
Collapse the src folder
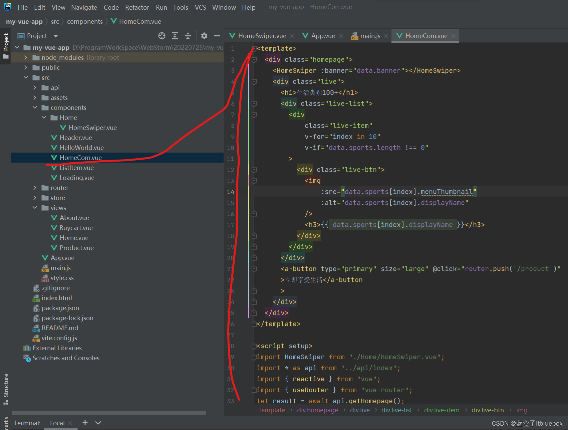[26, 77]
